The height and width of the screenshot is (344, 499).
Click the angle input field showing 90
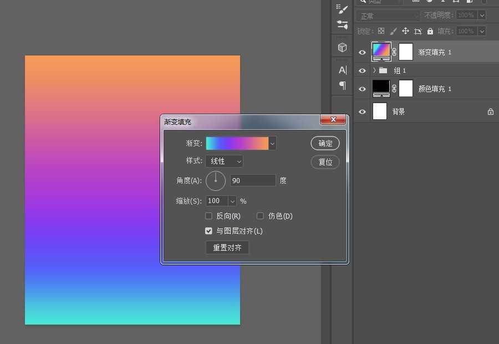253,181
